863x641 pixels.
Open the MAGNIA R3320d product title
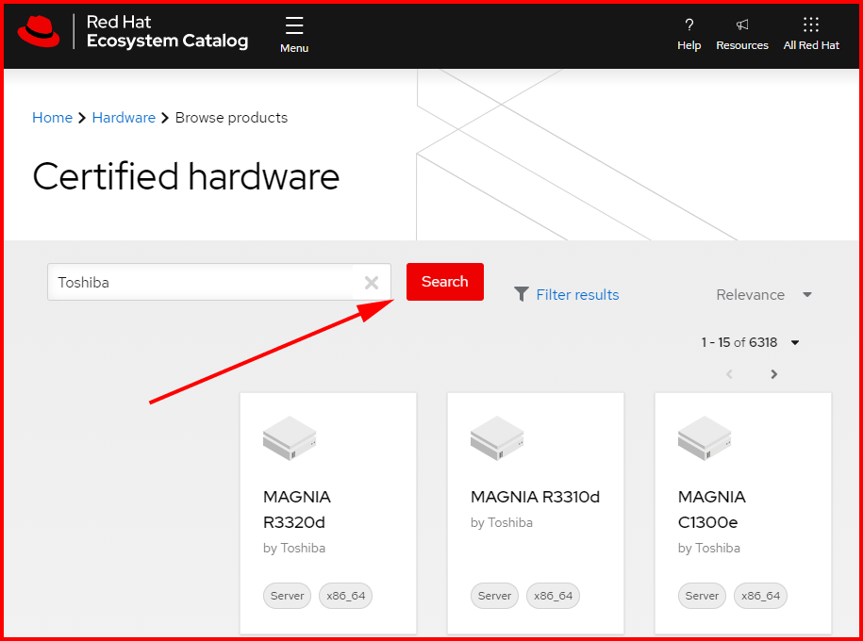tap(297, 509)
